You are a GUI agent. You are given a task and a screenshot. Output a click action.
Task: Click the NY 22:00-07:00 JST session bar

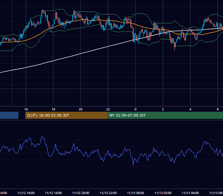(x=165, y=115)
